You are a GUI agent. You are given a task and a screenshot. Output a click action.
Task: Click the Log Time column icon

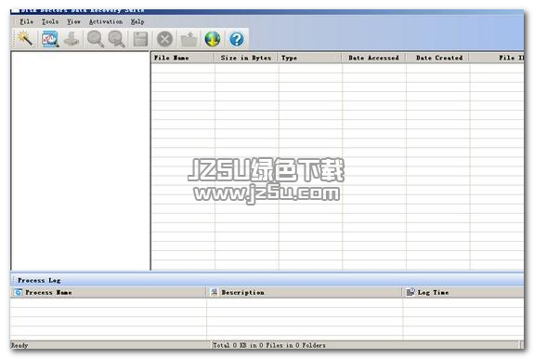point(410,292)
